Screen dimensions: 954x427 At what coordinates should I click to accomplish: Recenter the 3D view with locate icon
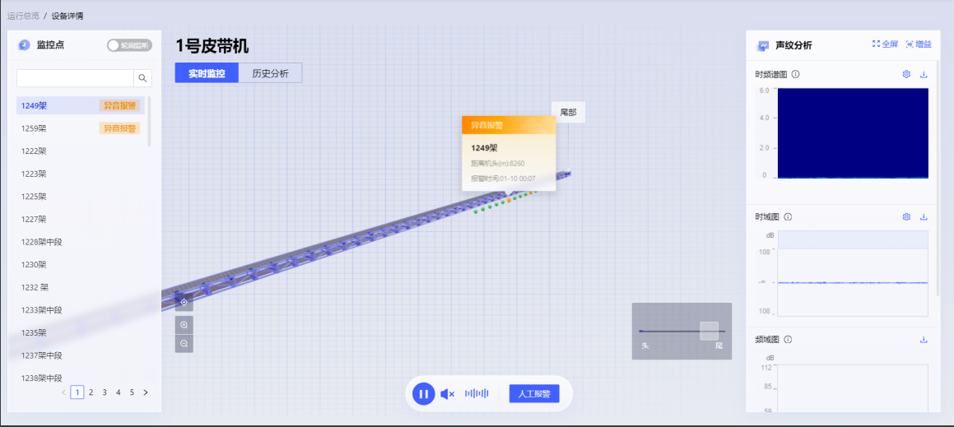[x=184, y=302]
